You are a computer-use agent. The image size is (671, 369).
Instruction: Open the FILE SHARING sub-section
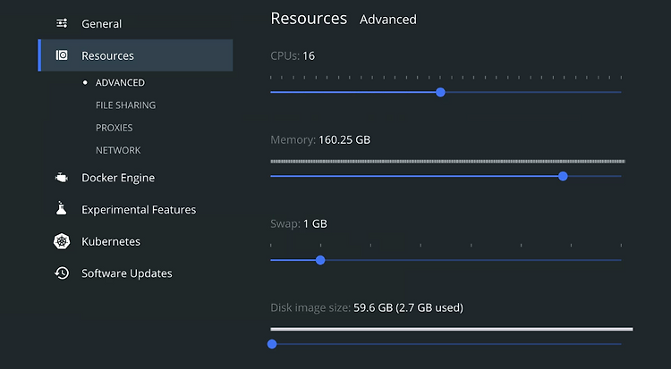pos(126,105)
